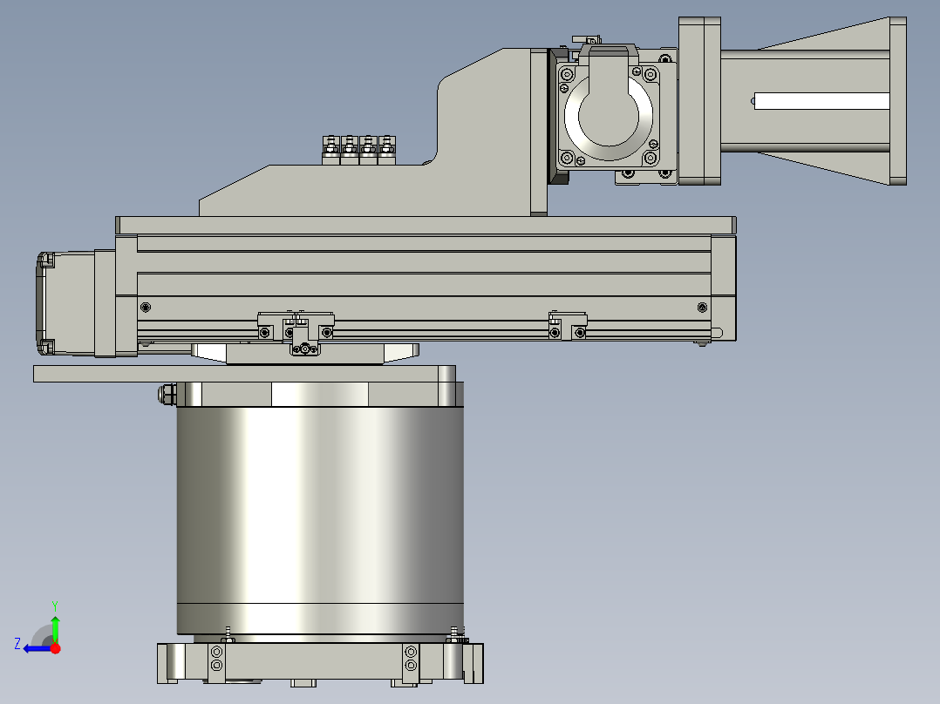Click the red origin ball of the triad
This screenshot has height=704, width=940.
56,648
